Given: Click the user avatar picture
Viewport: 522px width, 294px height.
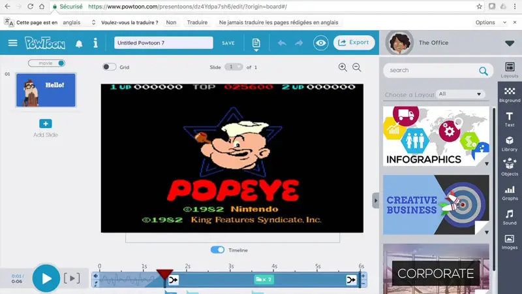Looking at the screenshot, I should click(x=399, y=43).
